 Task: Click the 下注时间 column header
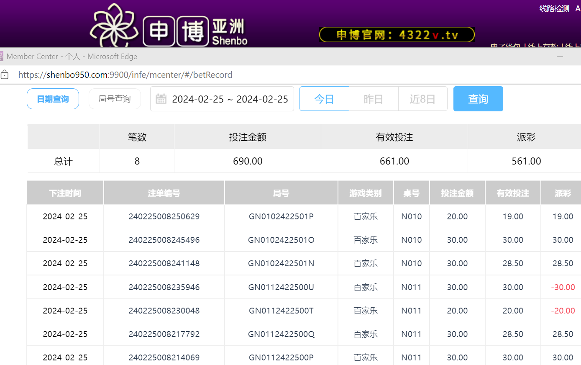65,193
